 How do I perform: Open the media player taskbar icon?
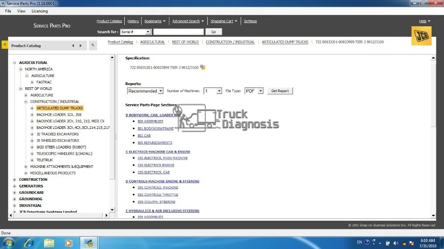coord(68,243)
